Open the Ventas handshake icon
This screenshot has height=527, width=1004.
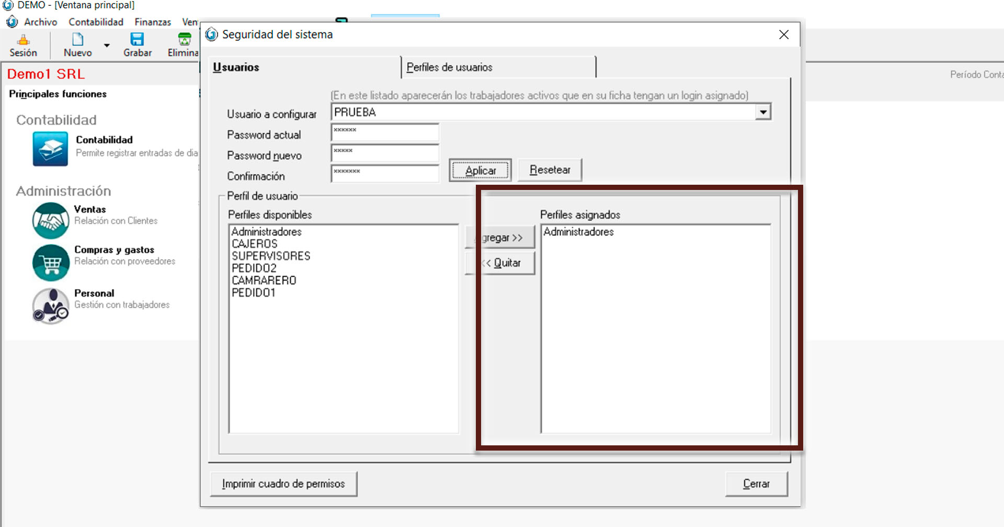pyautogui.click(x=51, y=220)
